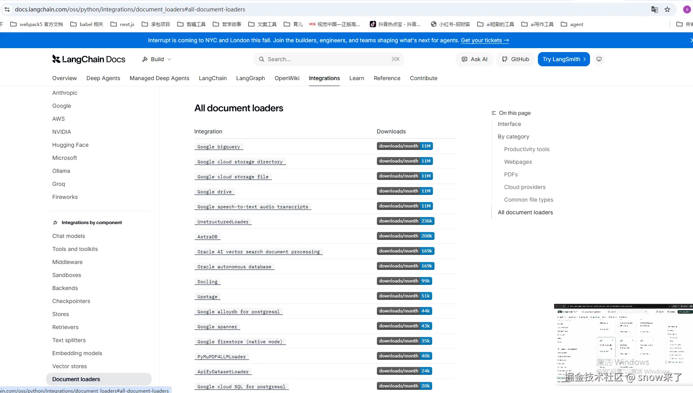Jump to Common file types section
Screen dimensions: 693x393
(x=529, y=200)
